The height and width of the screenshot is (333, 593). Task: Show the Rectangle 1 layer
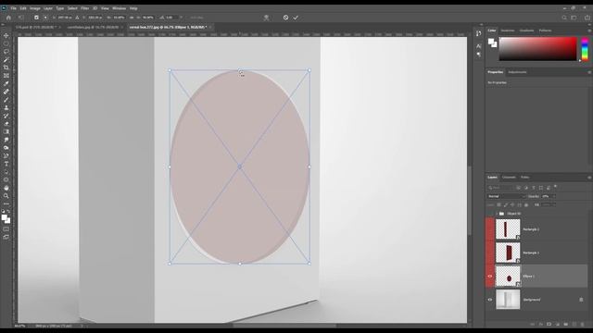click(x=490, y=253)
